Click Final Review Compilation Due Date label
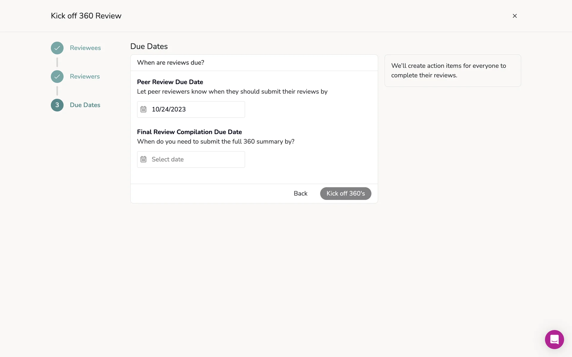The image size is (572, 357). [x=189, y=132]
